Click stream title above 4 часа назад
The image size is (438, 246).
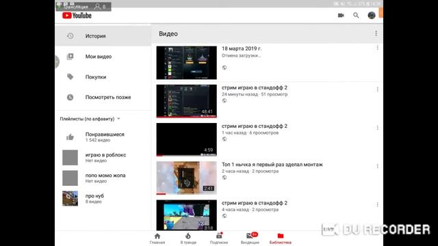click(255, 203)
